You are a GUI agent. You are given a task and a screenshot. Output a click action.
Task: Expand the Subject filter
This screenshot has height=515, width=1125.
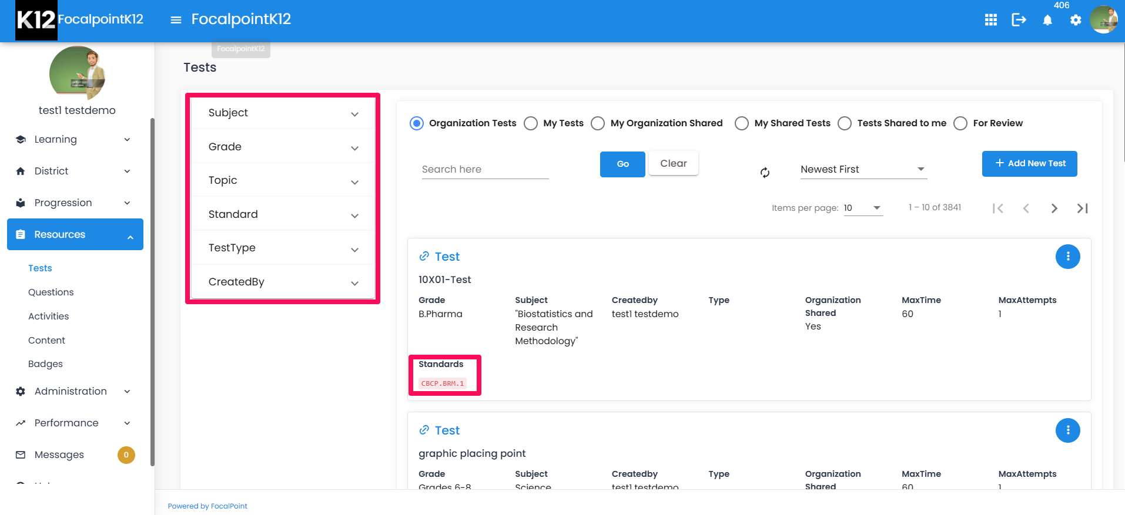tap(283, 113)
